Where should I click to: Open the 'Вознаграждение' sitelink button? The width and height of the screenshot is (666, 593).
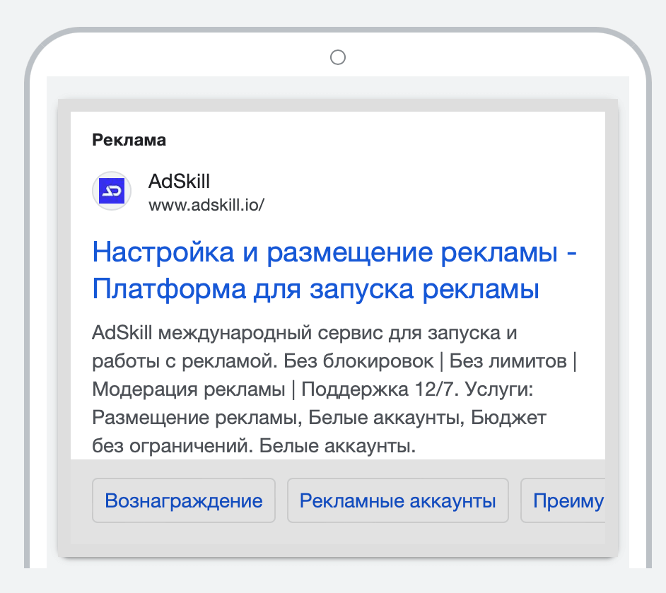[x=184, y=500]
